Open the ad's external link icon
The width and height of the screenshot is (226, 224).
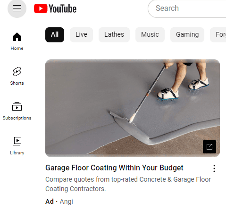click(209, 147)
